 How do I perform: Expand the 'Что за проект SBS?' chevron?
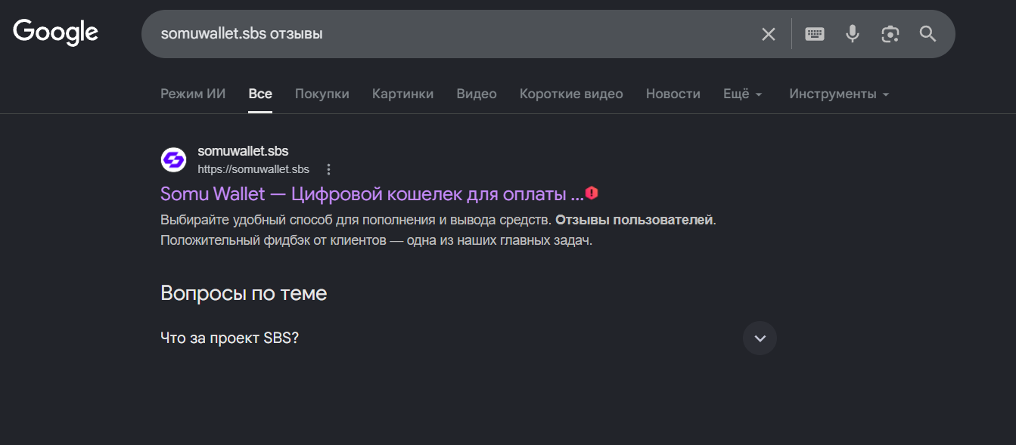760,338
